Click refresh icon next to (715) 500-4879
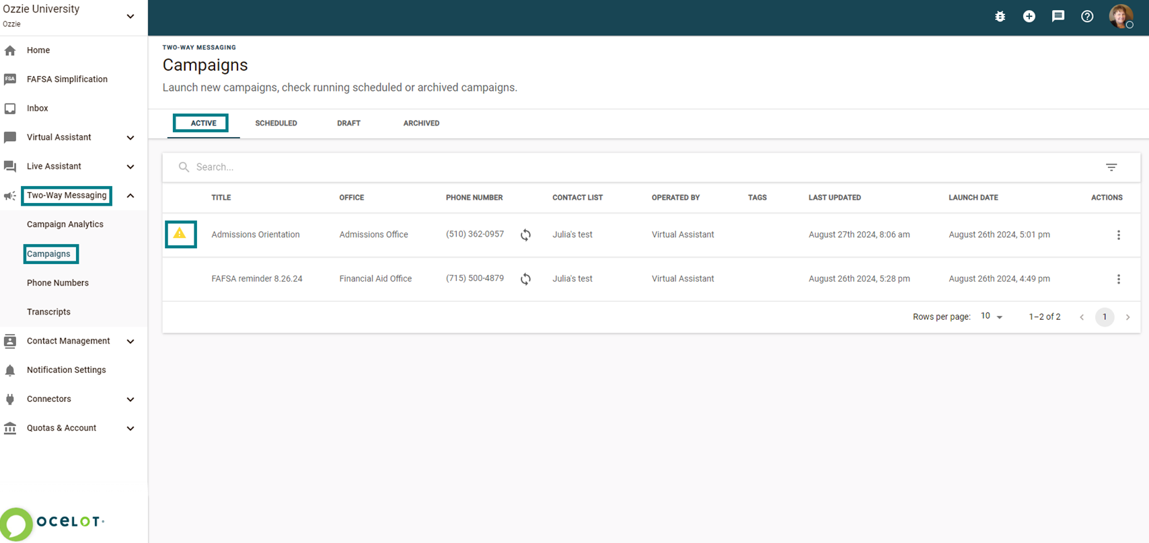Viewport: 1149px width, 543px height. coord(525,279)
